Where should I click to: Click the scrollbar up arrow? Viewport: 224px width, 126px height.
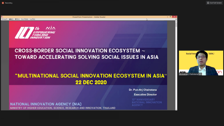tap(176, 22)
